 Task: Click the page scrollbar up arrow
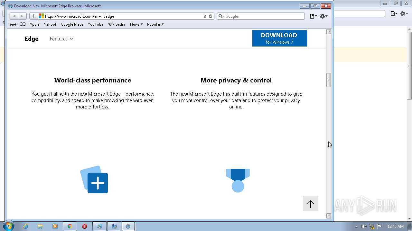pos(329,32)
